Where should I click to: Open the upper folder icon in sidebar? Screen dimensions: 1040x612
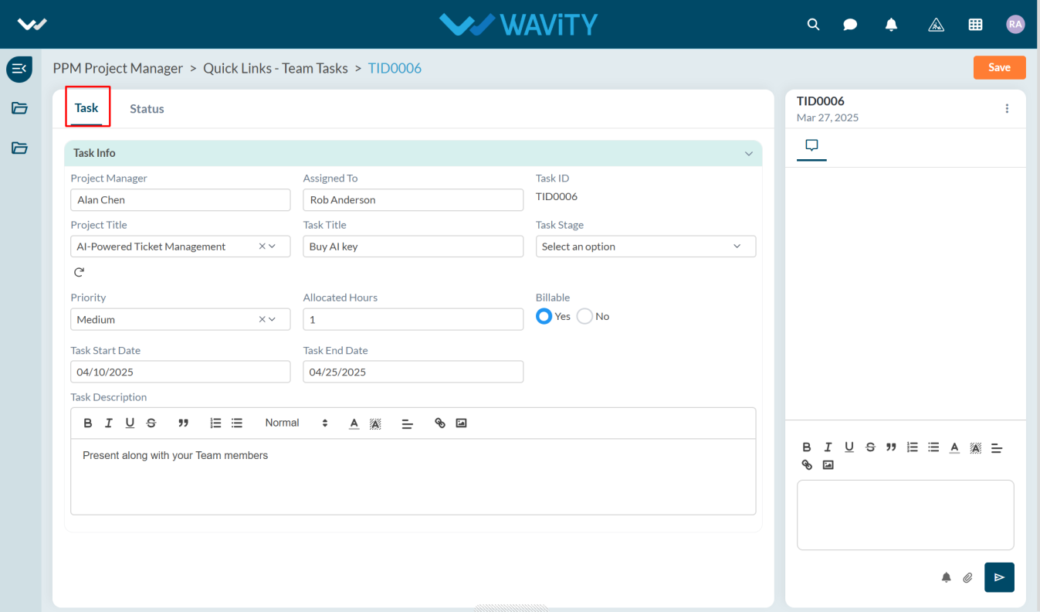(x=19, y=108)
